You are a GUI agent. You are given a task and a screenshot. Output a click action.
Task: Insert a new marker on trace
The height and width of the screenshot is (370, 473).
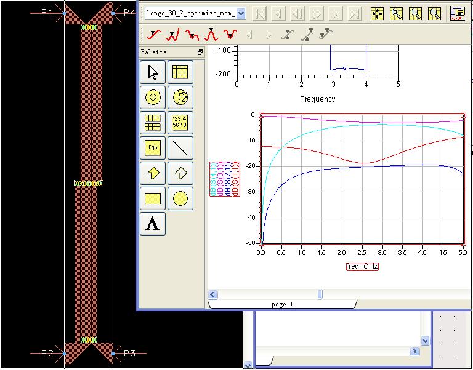pos(154,35)
